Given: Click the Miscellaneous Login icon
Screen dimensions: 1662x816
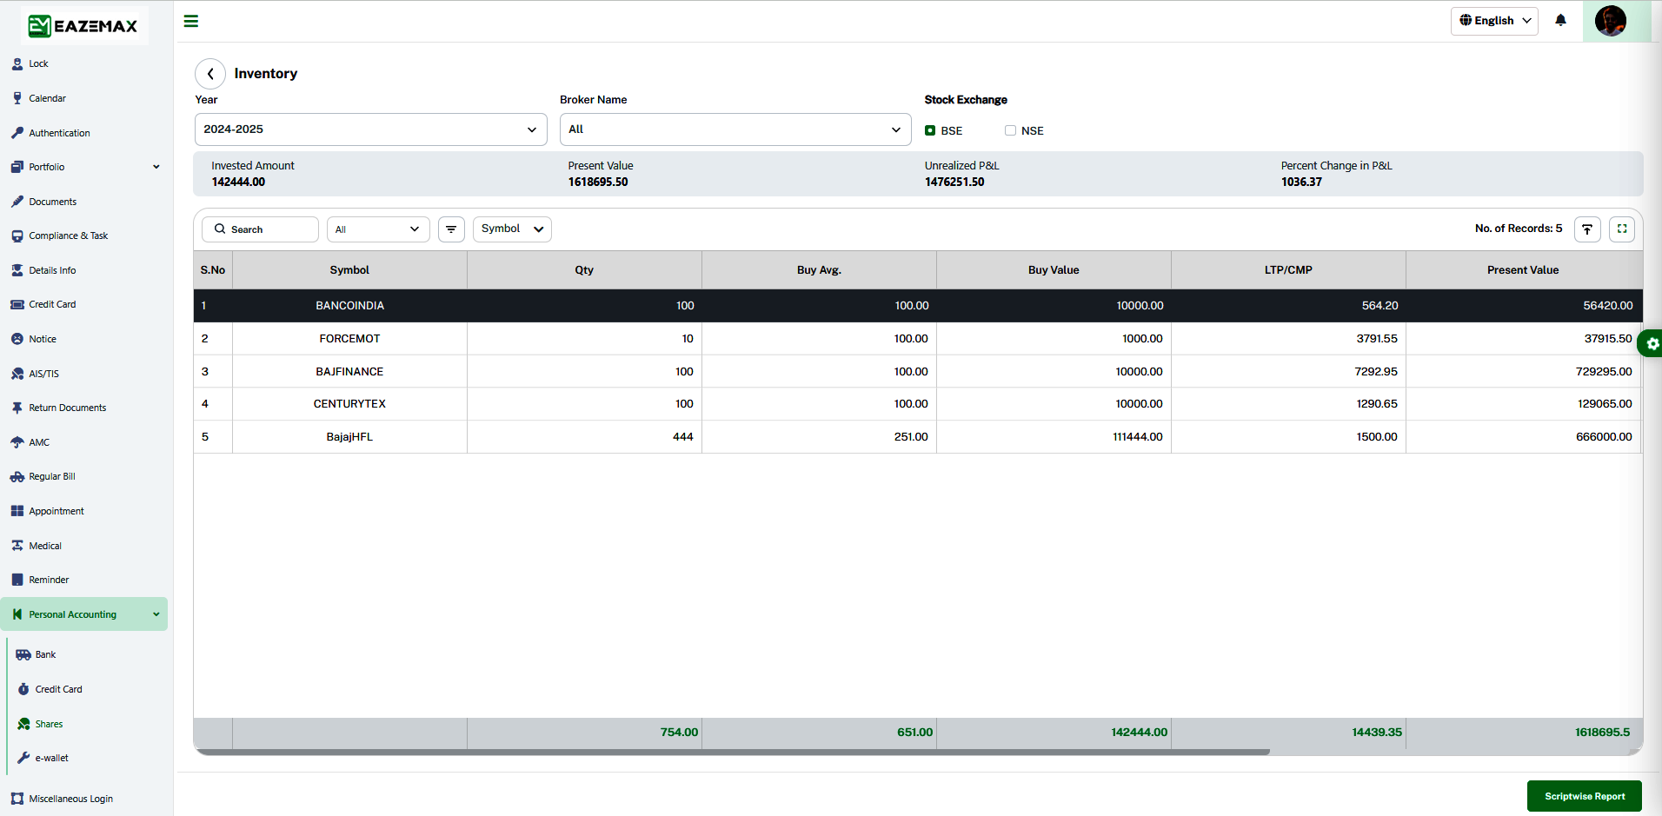Looking at the screenshot, I should point(17,799).
